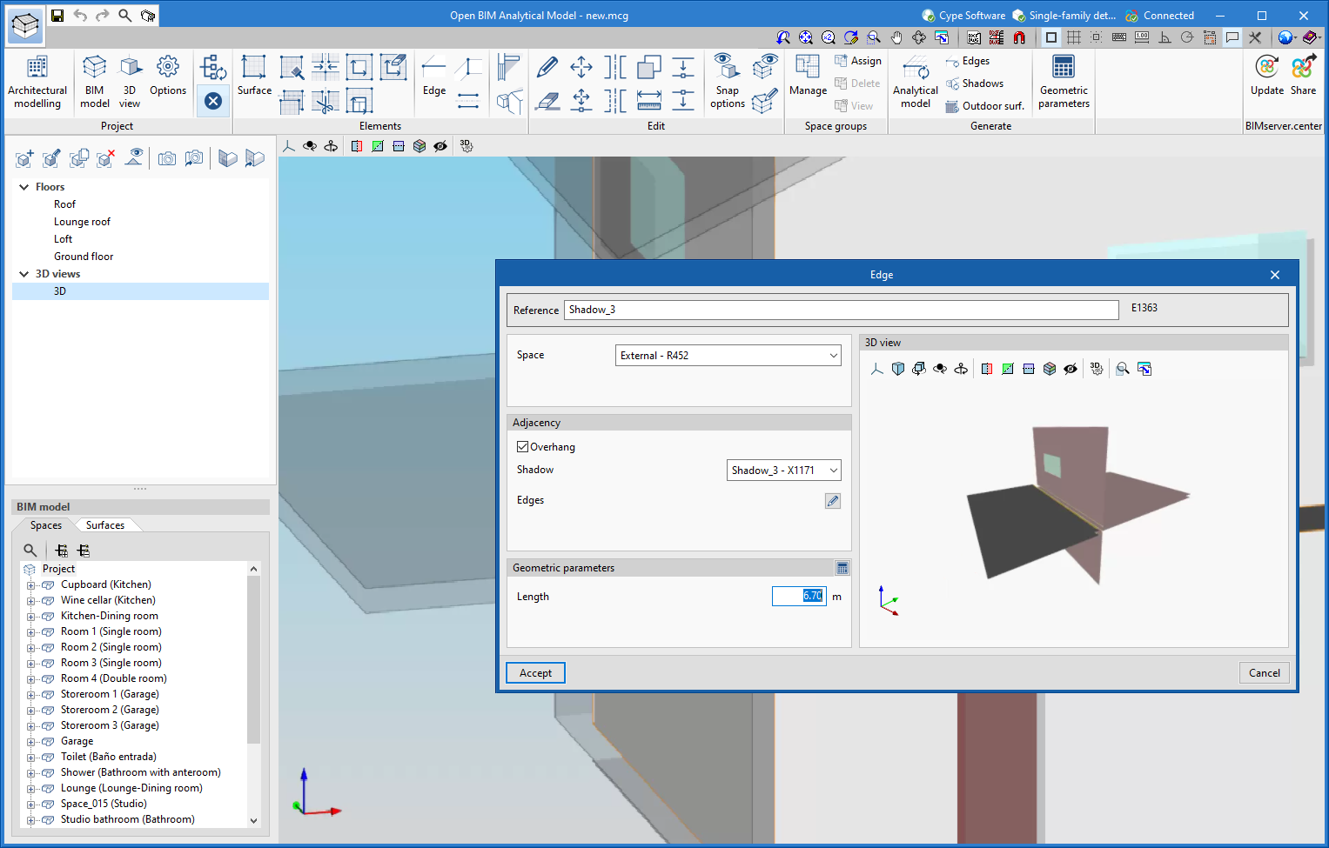Screen dimensions: 1329x848
Task: Switch to the Surfaces tab
Action: coord(106,524)
